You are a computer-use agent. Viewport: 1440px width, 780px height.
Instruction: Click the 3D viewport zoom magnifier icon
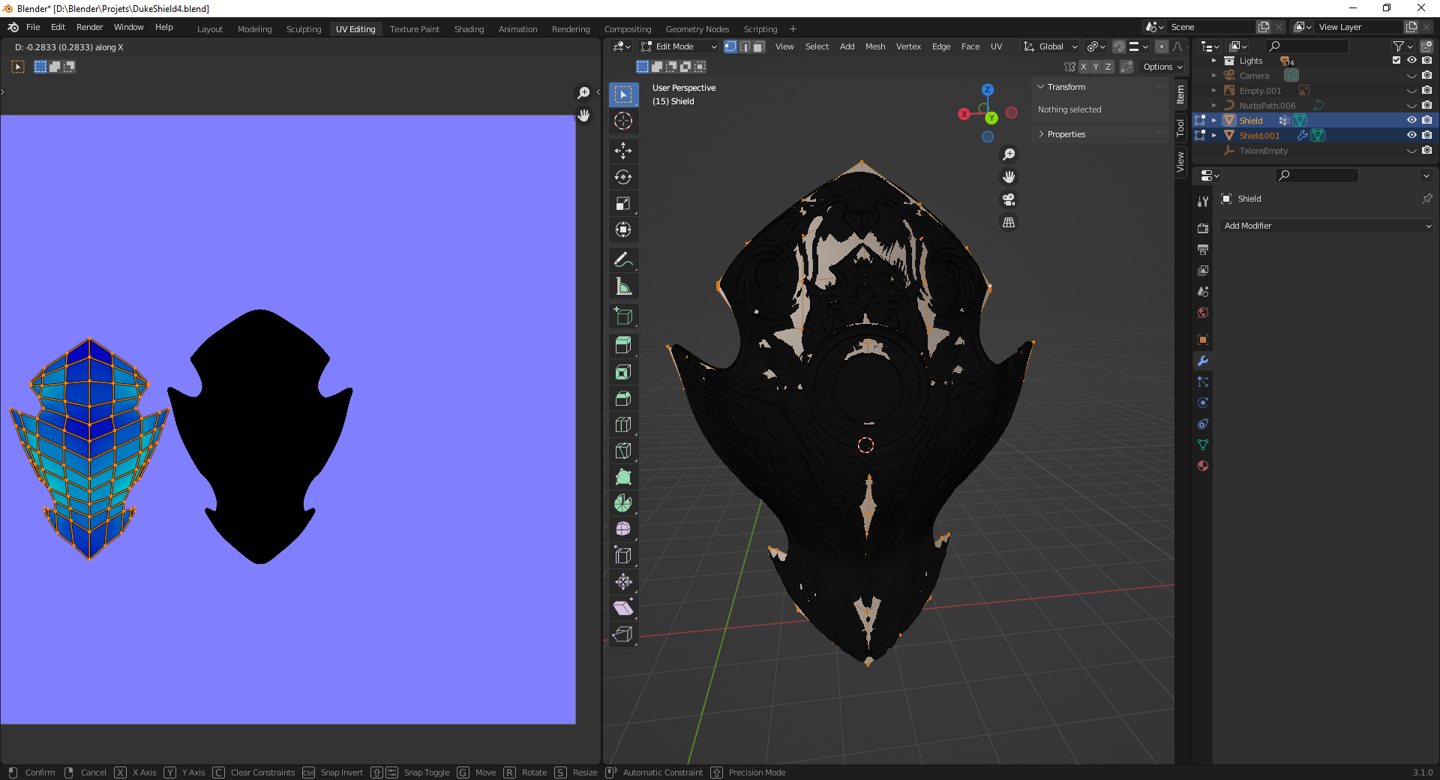pyautogui.click(x=1009, y=154)
